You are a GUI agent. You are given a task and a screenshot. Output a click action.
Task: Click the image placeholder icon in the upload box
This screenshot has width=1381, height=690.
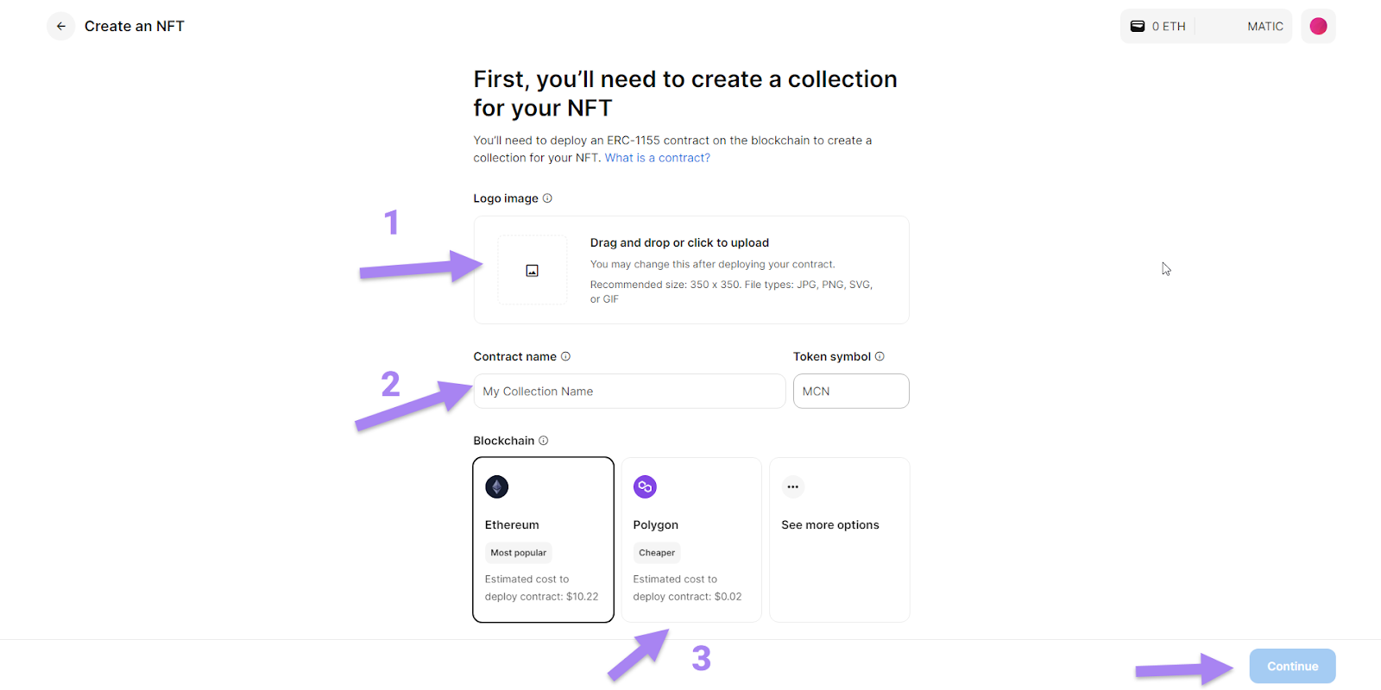point(532,269)
